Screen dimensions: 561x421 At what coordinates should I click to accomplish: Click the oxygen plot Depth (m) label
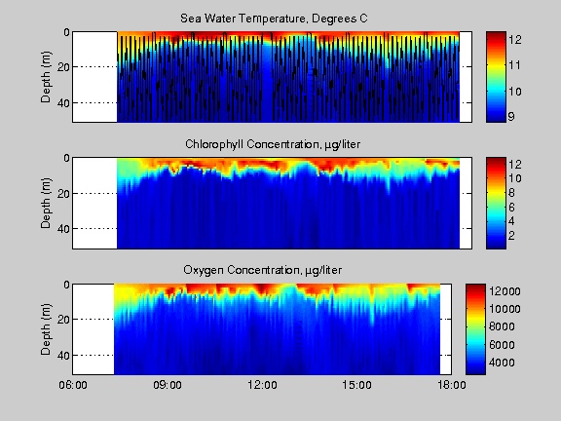click(46, 329)
